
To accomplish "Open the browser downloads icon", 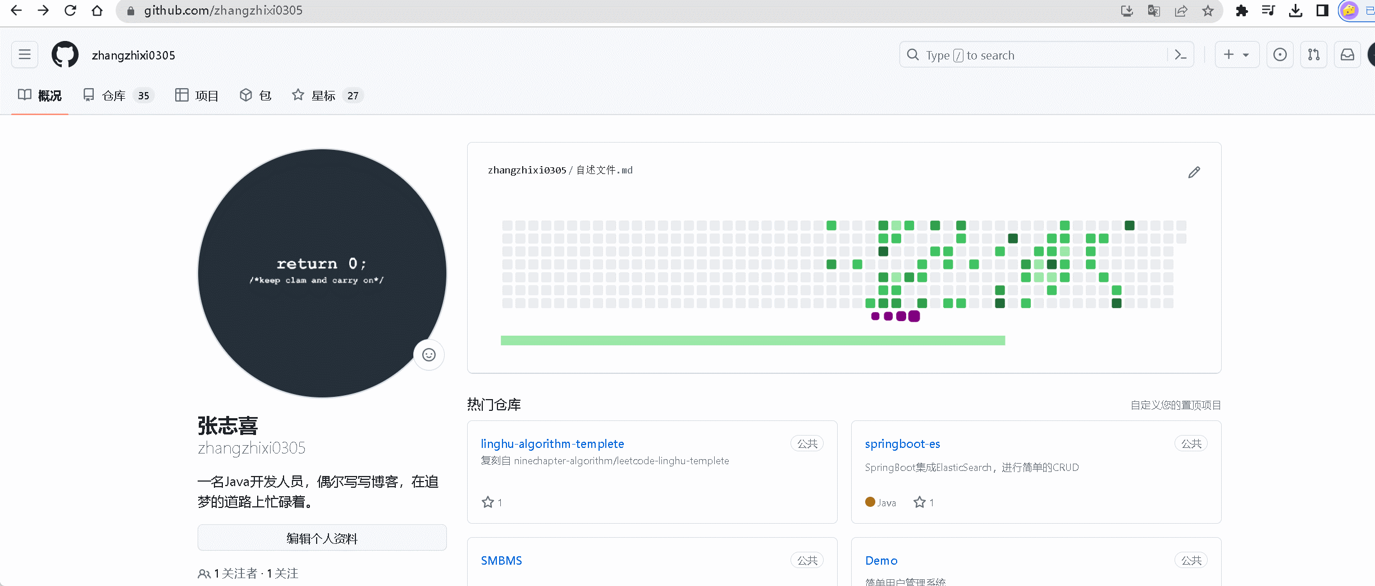I will click(x=1295, y=11).
